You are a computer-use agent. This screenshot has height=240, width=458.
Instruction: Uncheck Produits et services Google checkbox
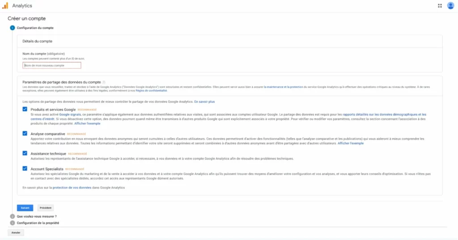(x=25, y=109)
